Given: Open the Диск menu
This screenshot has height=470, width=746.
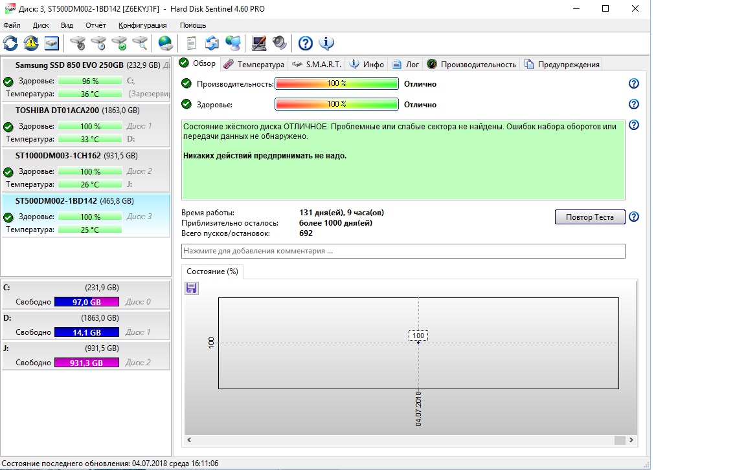Looking at the screenshot, I should tap(41, 25).
